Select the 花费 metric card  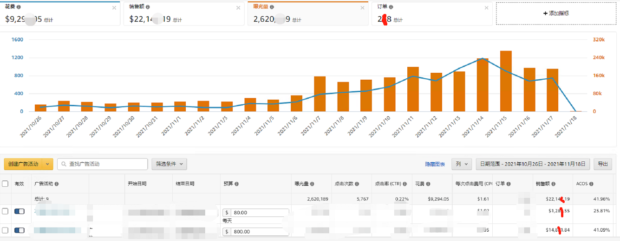click(x=60, y=13)
